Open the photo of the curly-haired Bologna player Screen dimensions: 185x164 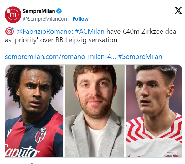[34, 111]
